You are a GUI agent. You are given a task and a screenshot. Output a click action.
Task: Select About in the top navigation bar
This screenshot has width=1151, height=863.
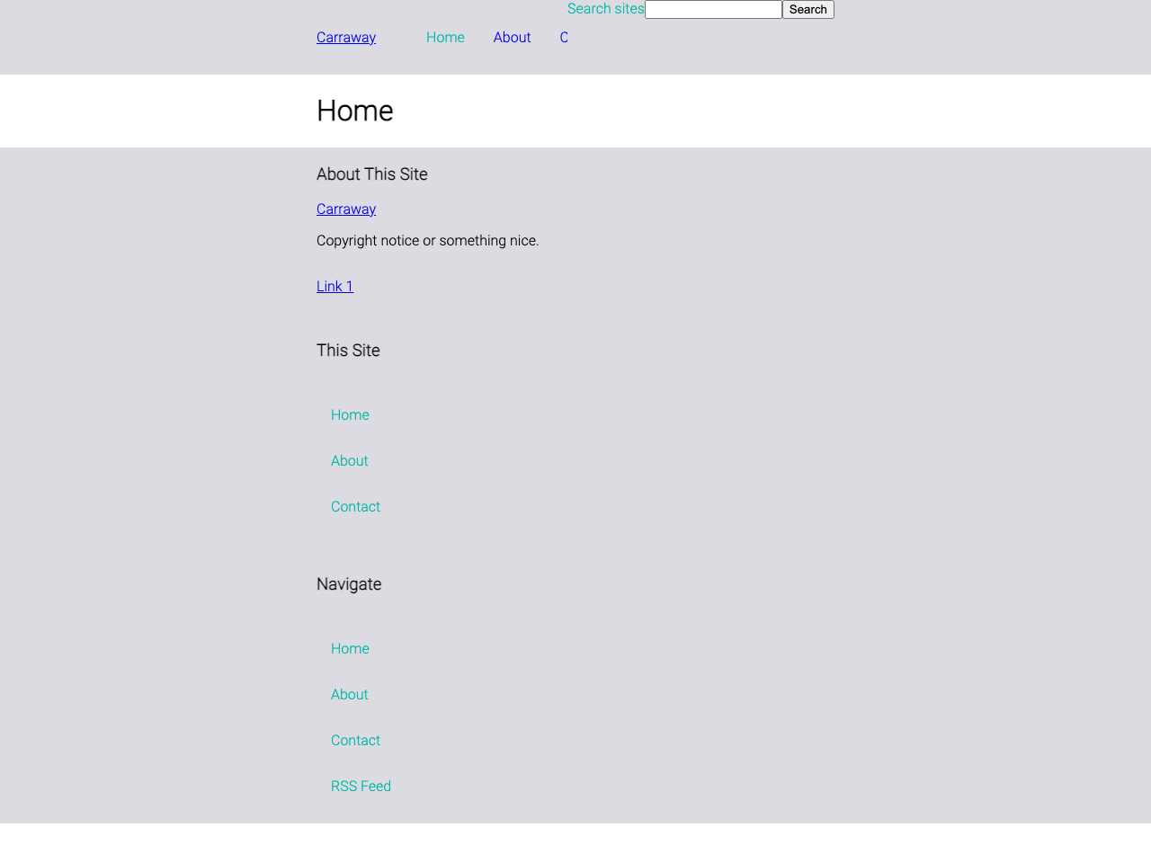click(x=512, y=38)
